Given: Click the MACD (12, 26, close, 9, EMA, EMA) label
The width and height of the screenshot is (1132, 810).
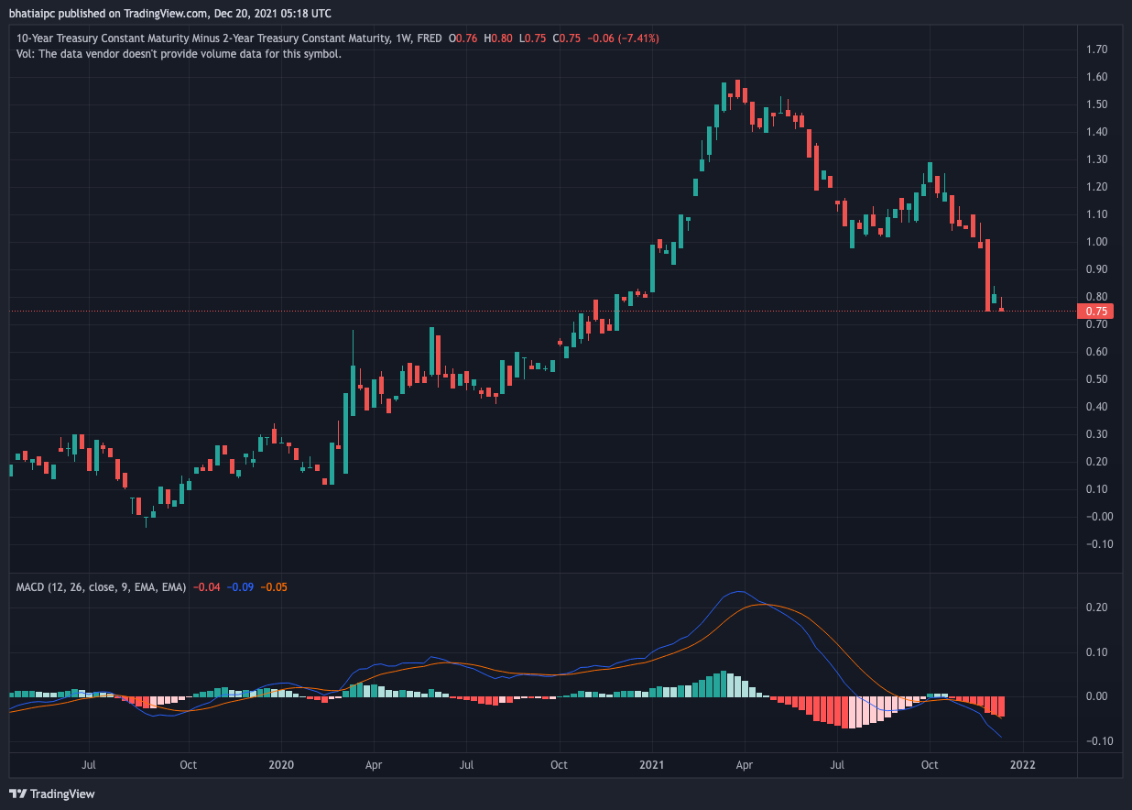Looking at the screenshot, I should tap(102, 586).
